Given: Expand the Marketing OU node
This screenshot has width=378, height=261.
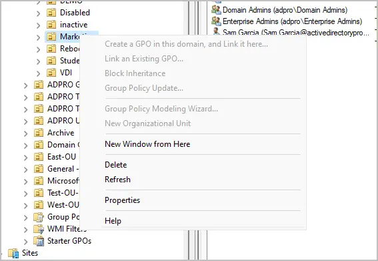Looking at the screenshot, I should pyautogui.click(x=38, y=37).
